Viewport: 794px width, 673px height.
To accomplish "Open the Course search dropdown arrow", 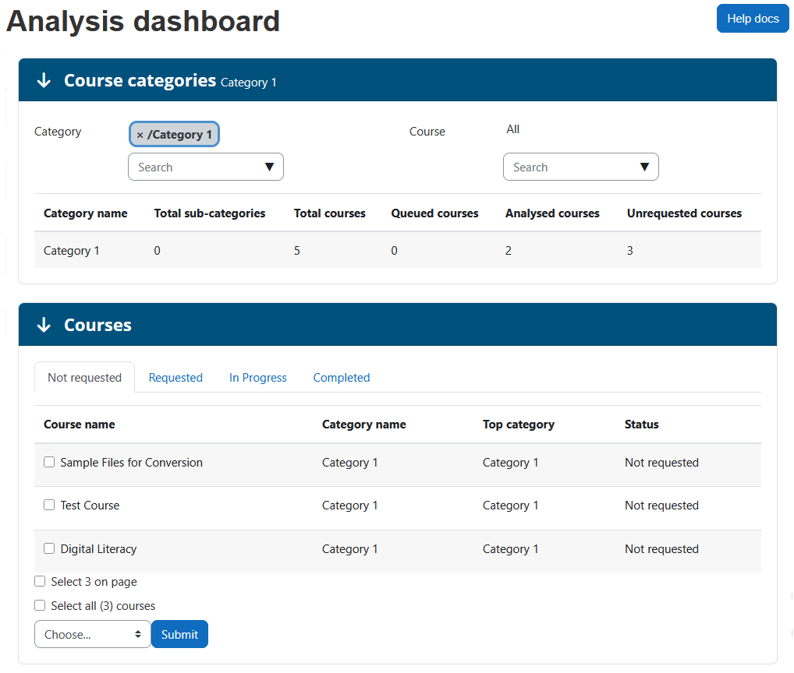I will pyautogui.click(x=644, y=167).
